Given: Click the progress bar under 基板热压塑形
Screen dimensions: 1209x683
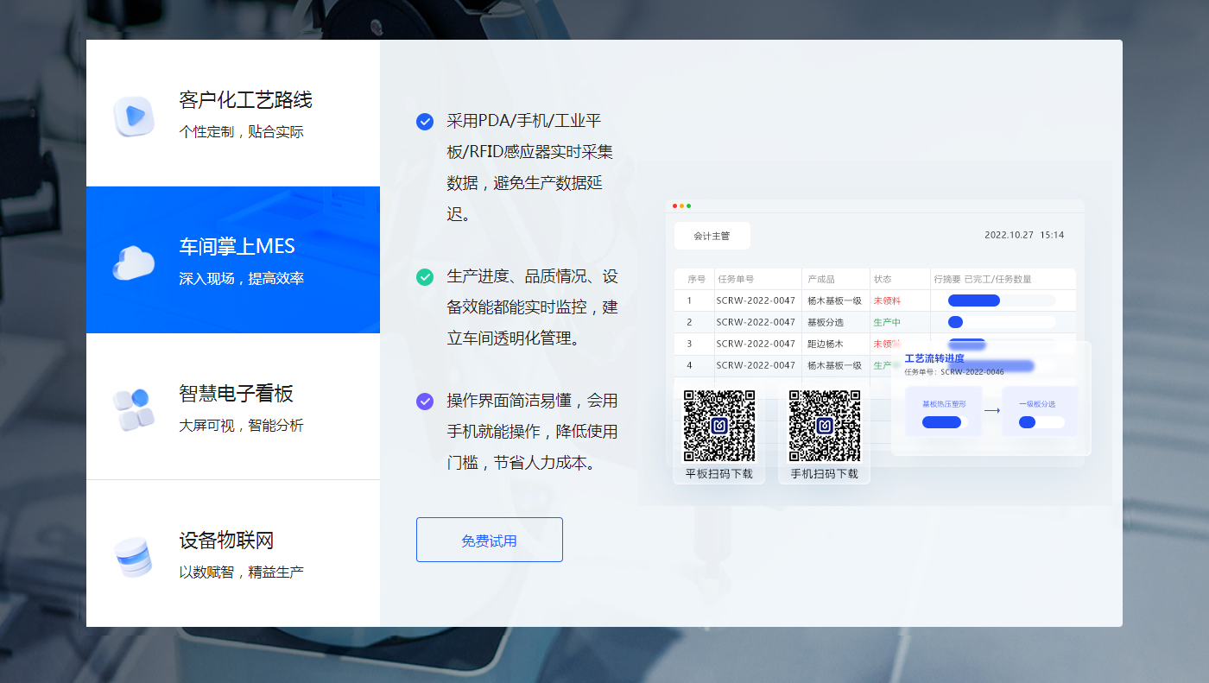Looking at the screenshot, I should 942,422.
